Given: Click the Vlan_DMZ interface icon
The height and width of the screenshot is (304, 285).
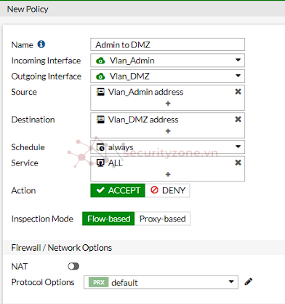Looking at the screenshot, I should coord(100,77).
